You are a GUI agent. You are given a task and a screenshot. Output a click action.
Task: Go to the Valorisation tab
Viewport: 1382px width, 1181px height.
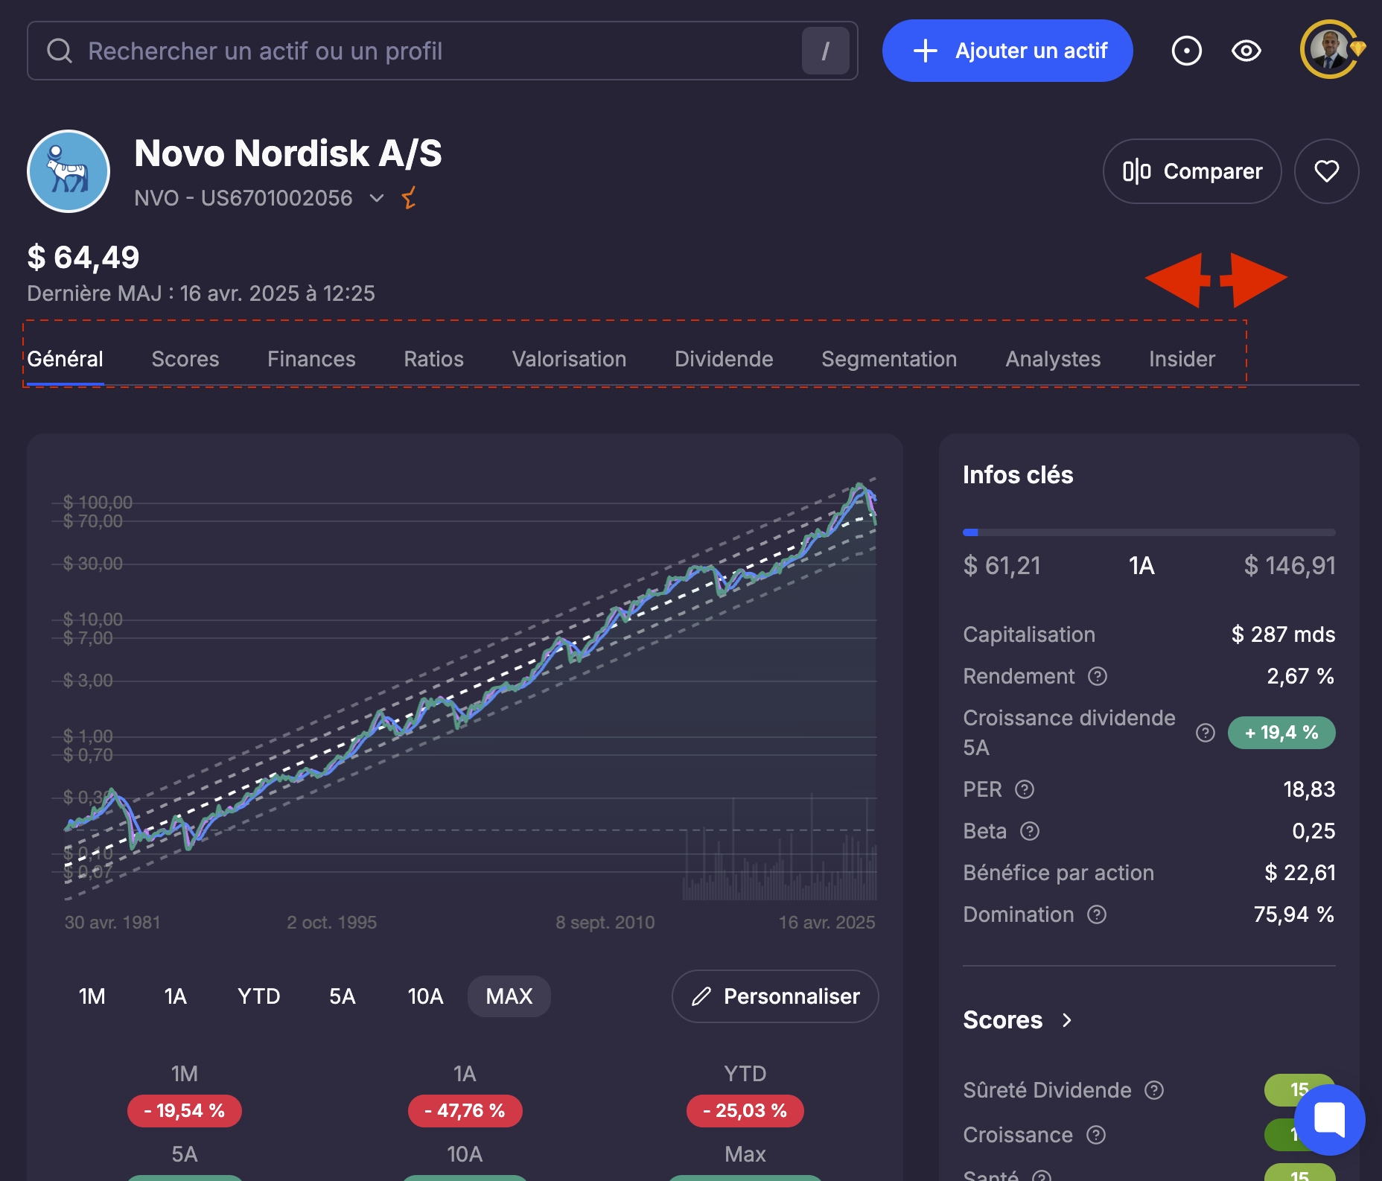point(570,359)
